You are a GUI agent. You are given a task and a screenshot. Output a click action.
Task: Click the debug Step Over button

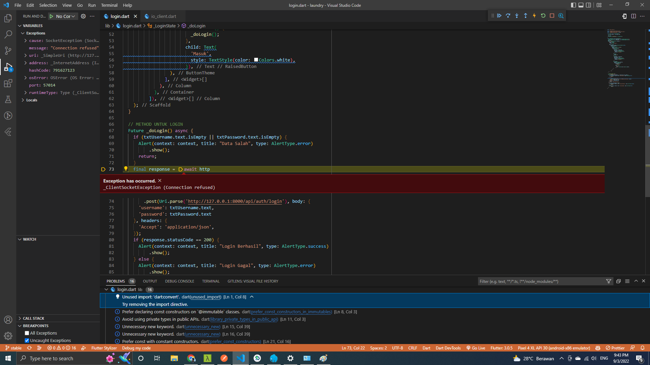(508, 16)
